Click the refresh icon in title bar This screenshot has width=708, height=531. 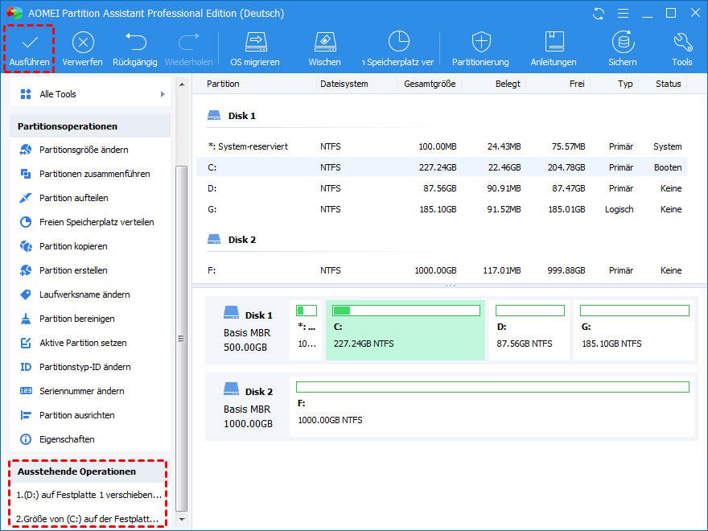[599, 14]
